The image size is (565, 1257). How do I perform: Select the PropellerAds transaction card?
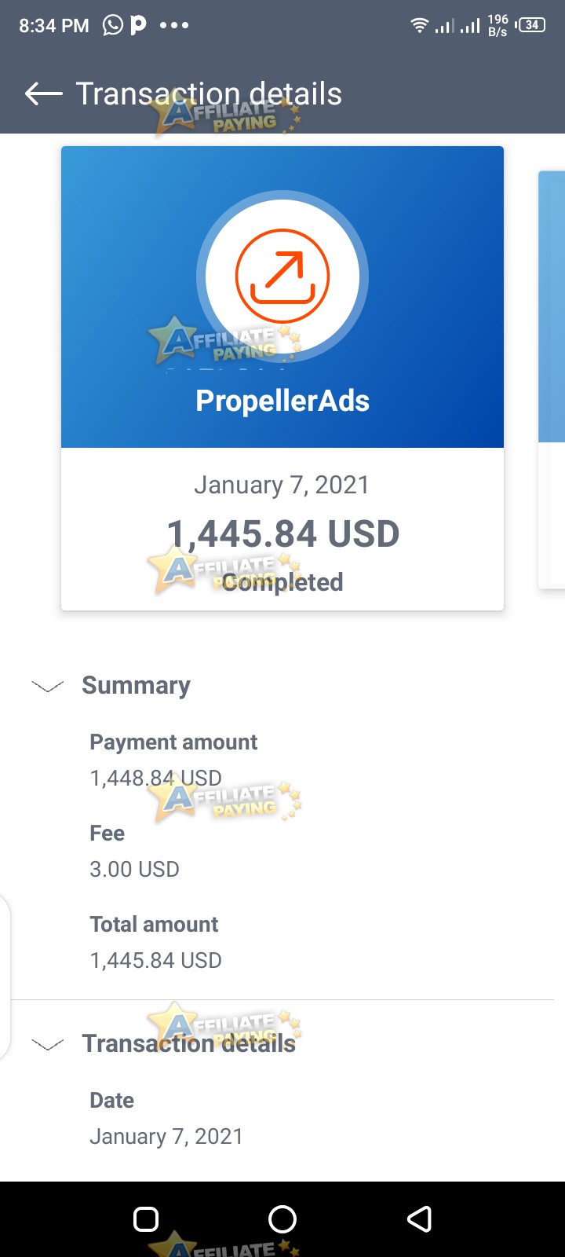click(282, 378)
